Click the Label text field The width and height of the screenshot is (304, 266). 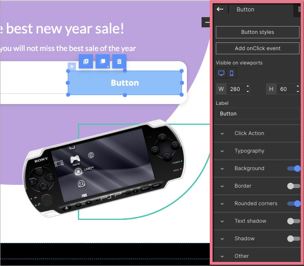pos(257,114)
